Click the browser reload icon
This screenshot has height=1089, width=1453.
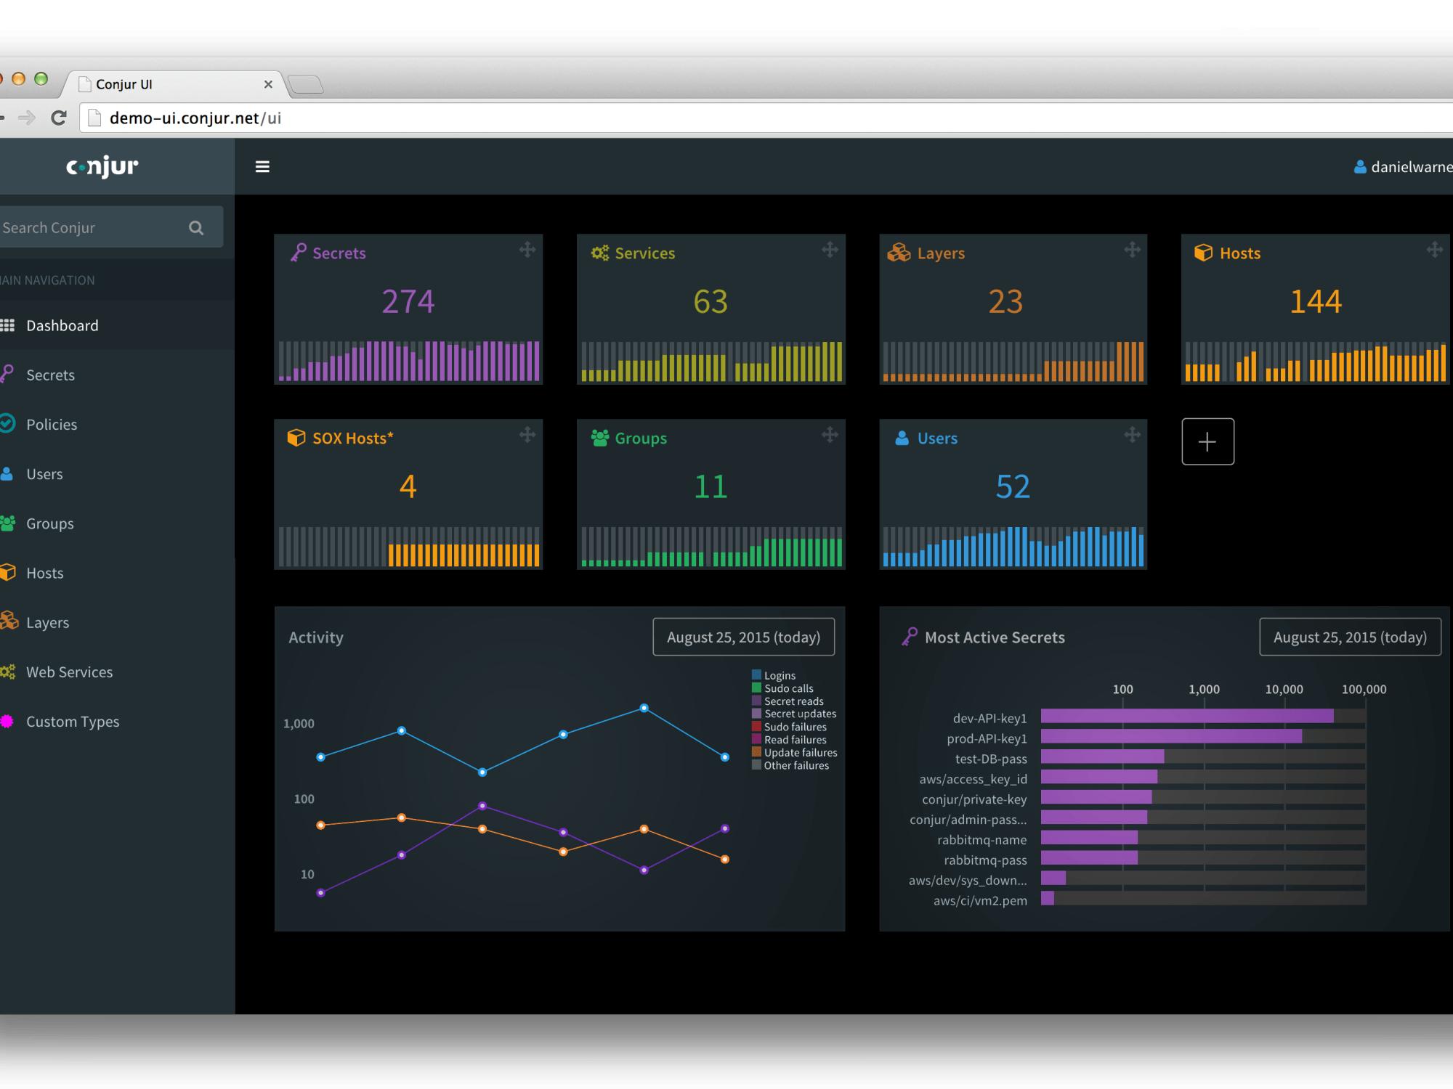click(59, 118)
